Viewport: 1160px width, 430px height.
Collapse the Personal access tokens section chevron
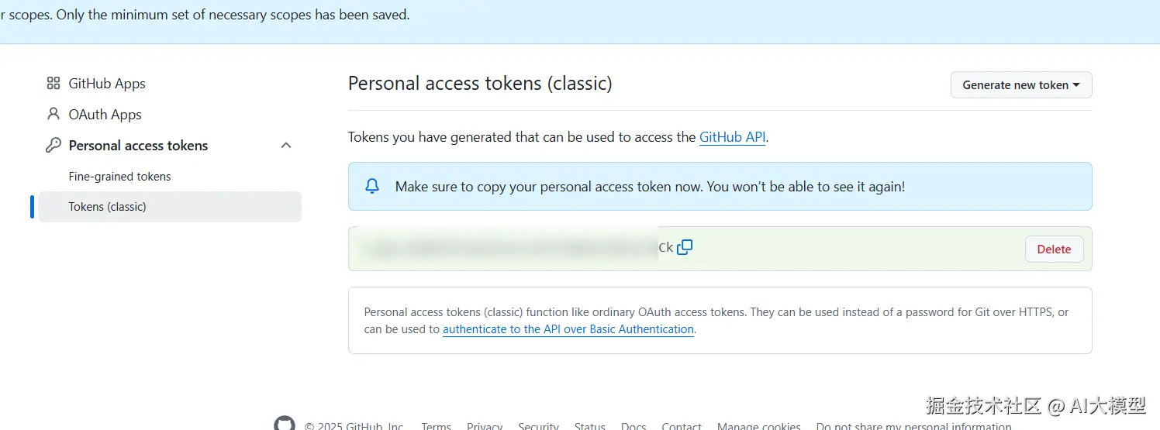tap(286, 146)
